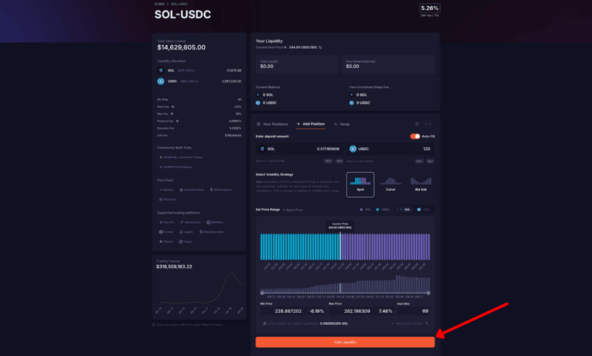Open the slippage percentage setting
The image size is (592, 356).
pyautogui.click(x=428, y=124)
